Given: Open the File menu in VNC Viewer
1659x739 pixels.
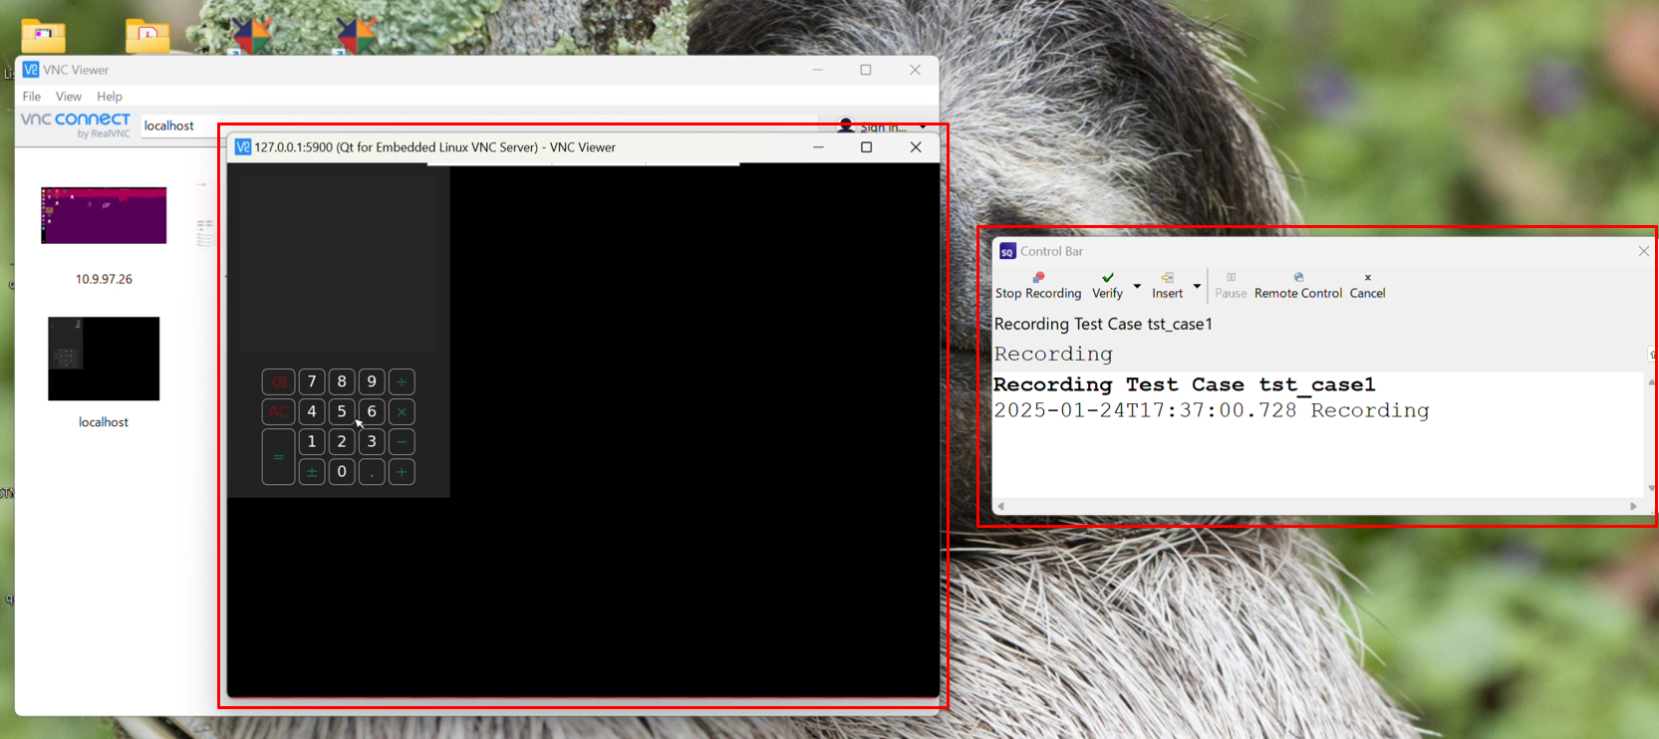Looking at the screenshot, I should tap(32, 97).
